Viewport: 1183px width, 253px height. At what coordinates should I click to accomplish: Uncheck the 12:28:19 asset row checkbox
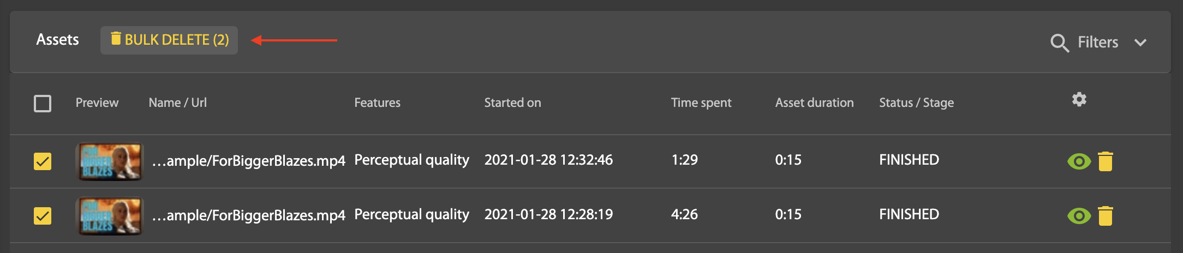click(x=43, y=216)
